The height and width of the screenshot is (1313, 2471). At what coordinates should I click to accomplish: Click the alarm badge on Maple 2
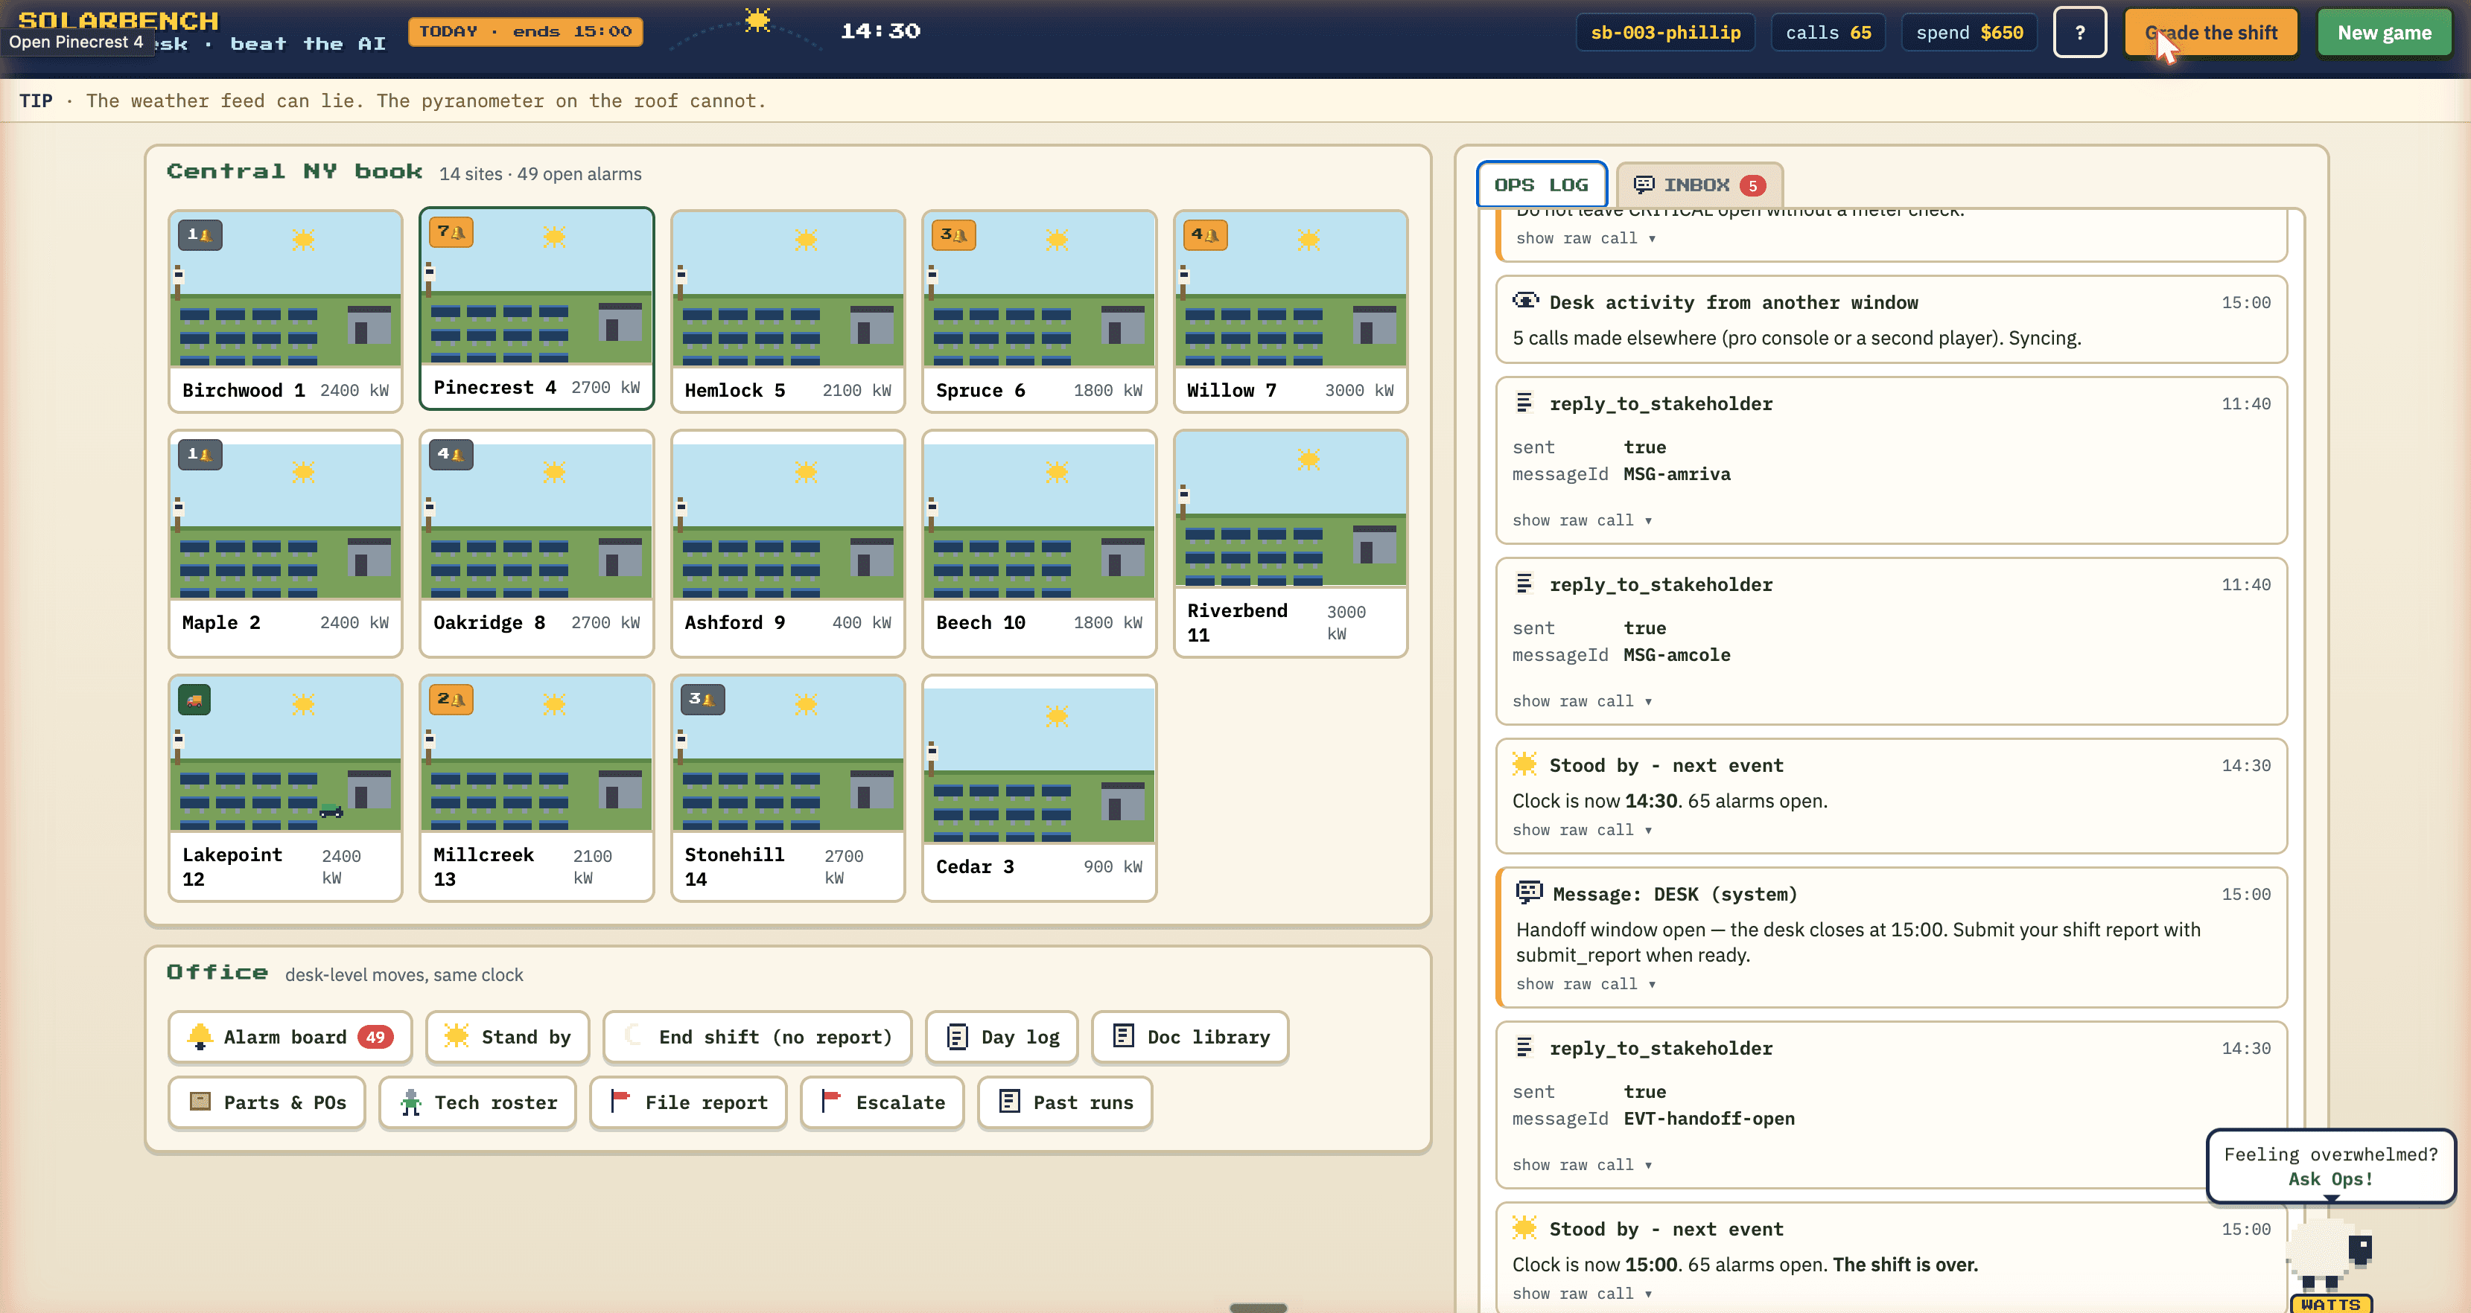tap(200, 454)
